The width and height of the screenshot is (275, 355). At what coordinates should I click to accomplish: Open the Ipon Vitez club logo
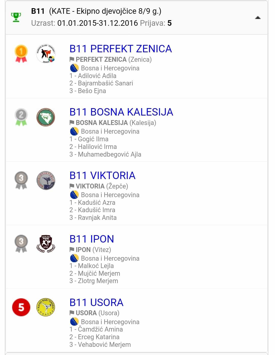coord(46,244)
